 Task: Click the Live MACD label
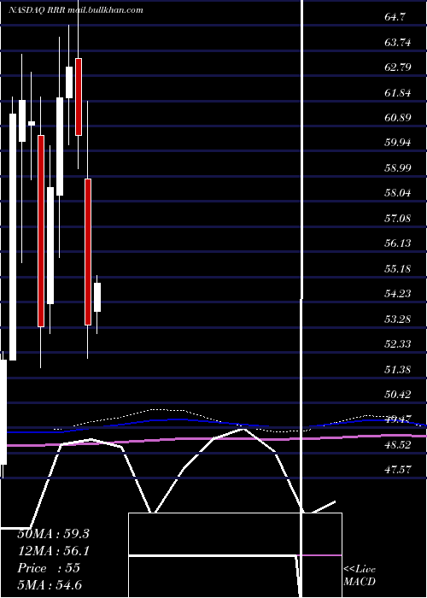[x=360, y=575]
